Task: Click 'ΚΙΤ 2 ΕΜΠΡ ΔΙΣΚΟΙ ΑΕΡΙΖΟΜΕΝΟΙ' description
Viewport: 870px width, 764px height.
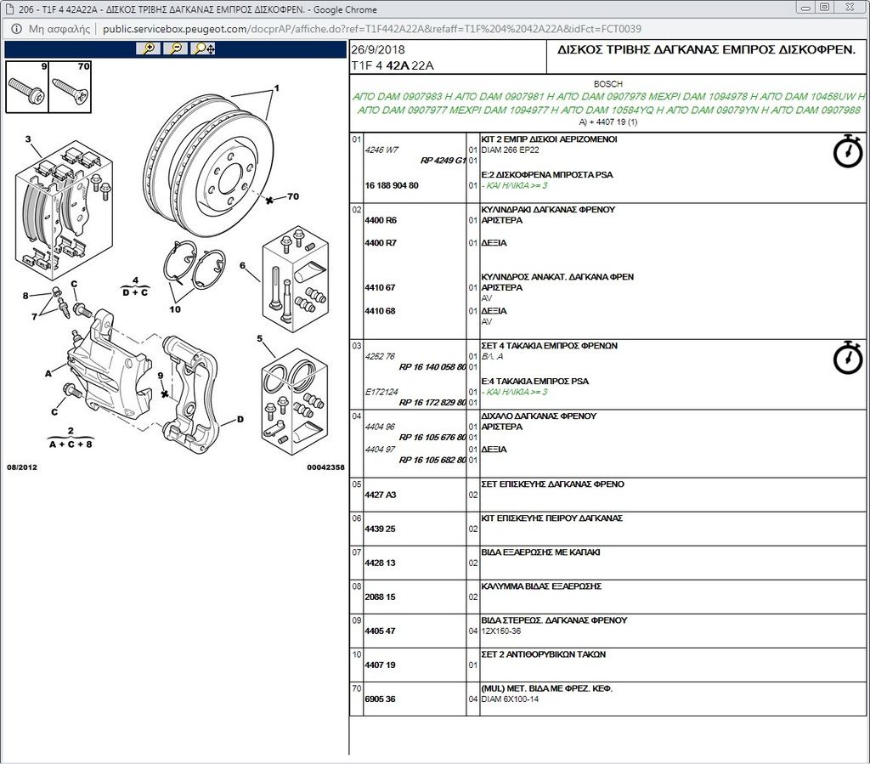Action: coord(550,139)
